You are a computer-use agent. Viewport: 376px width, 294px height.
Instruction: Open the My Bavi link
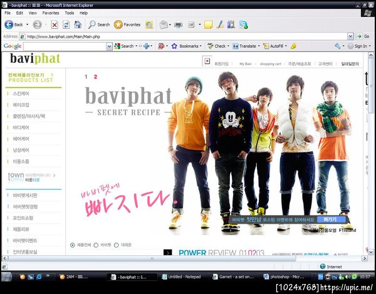[246, 64]
